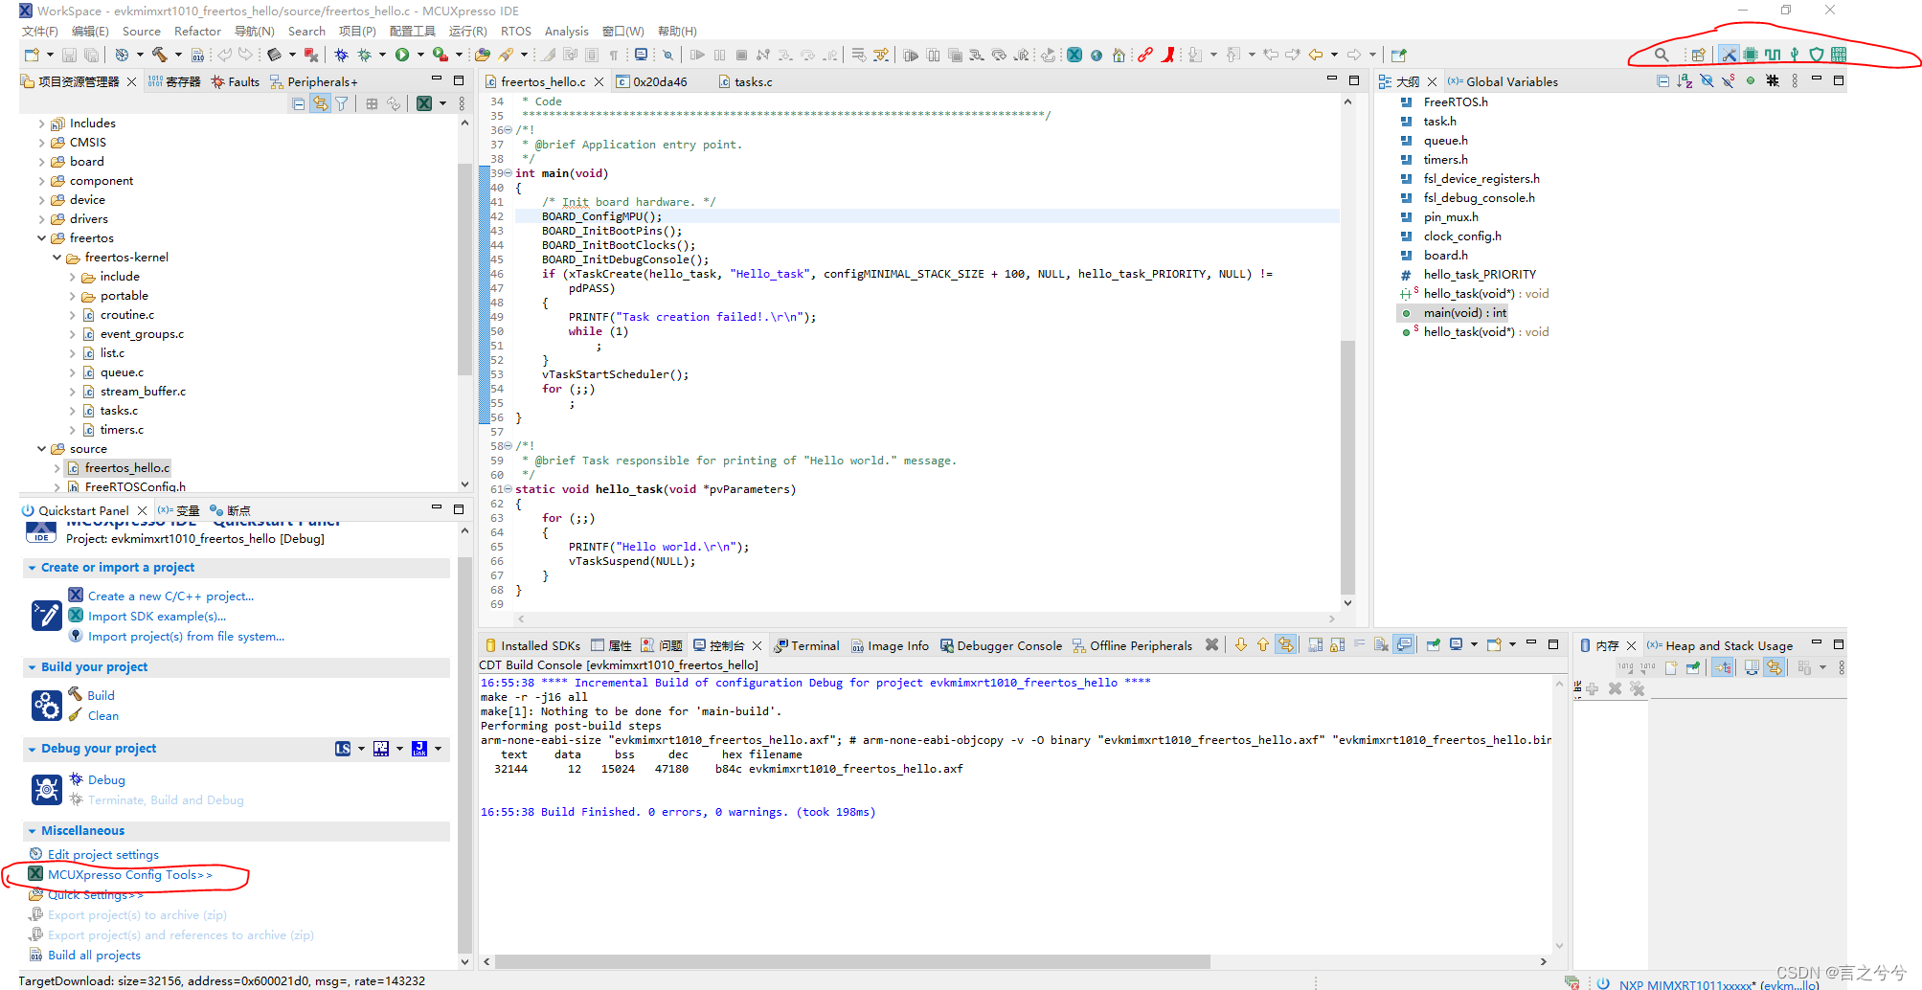1922x990 pixels.
Task: Click the green Run toolbar icon
Action: pos(402,56)
